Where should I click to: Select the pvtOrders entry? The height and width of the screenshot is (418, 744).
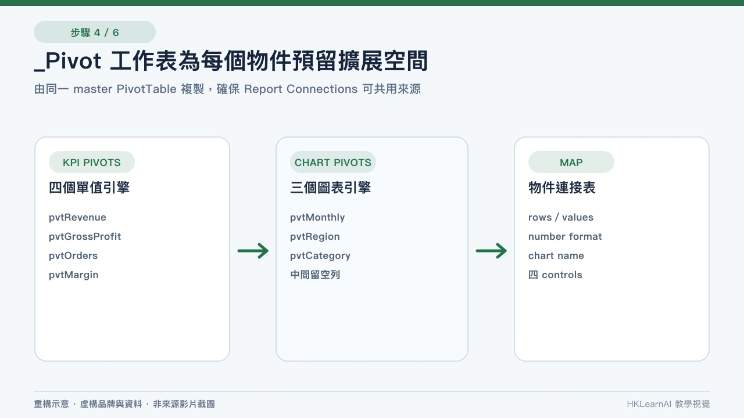point(73,255)
